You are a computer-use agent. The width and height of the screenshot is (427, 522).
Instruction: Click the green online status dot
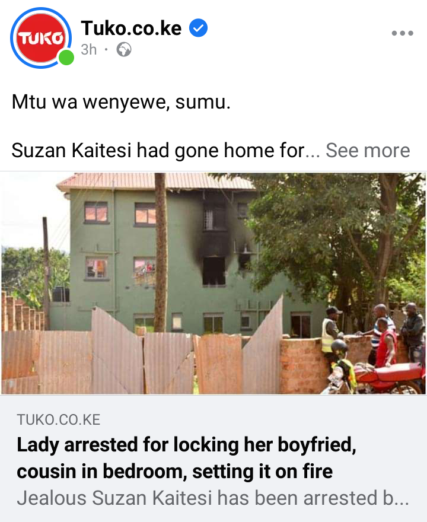coord(66,58)
